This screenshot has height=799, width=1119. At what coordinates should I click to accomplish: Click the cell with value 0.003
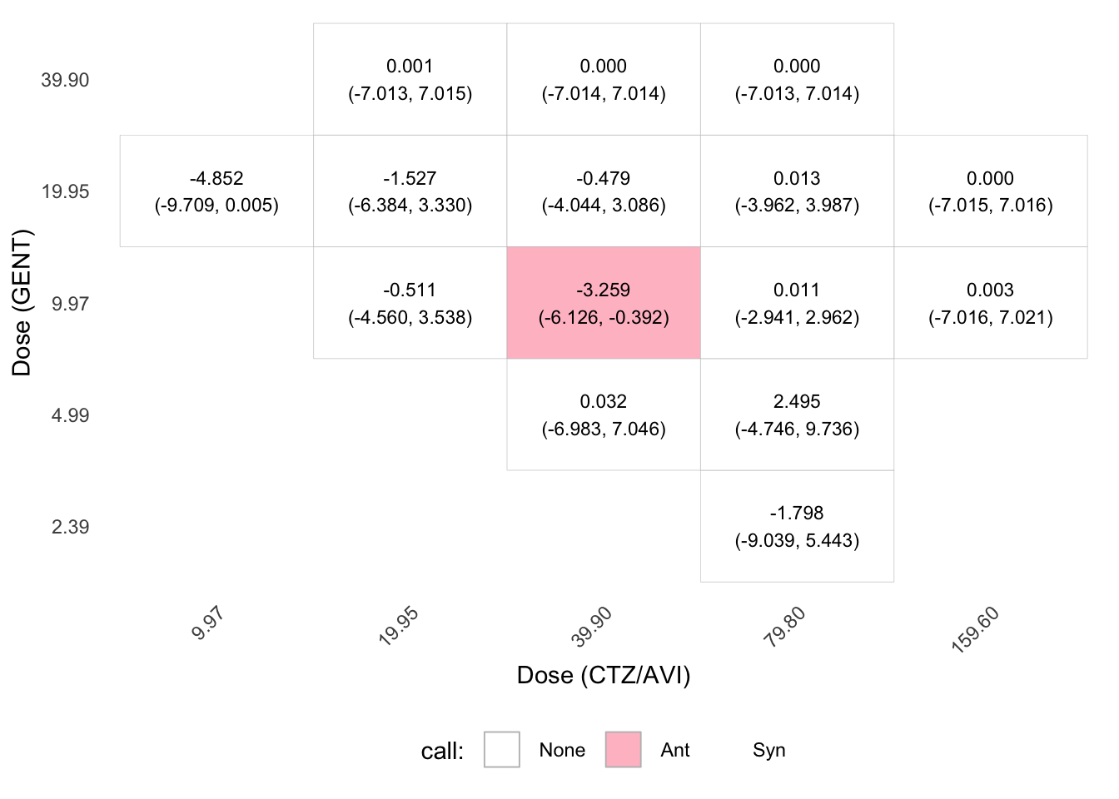(x=991, y=303)
